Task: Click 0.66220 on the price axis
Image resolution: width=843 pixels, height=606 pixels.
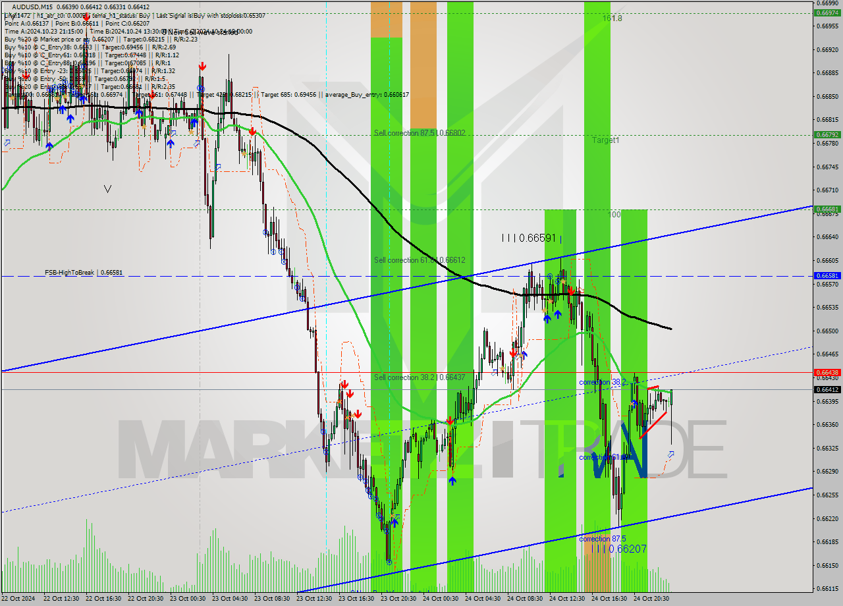Action: click(x=827, y=518)
